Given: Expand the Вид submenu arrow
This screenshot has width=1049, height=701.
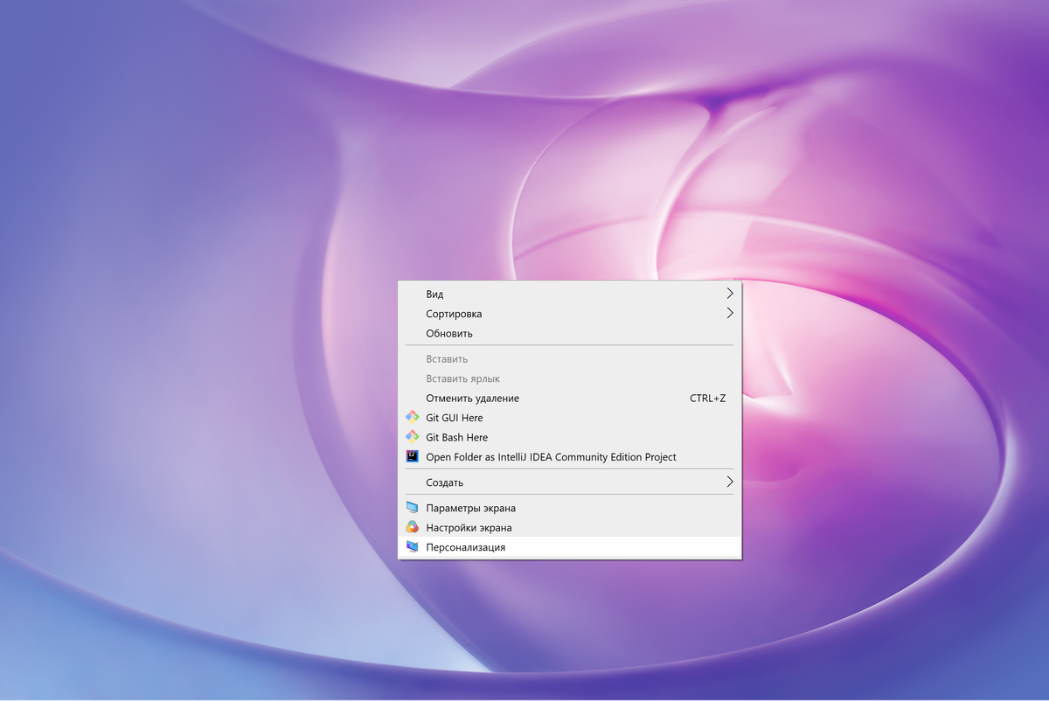Looking at the screenshot, I should click(730, 294).
